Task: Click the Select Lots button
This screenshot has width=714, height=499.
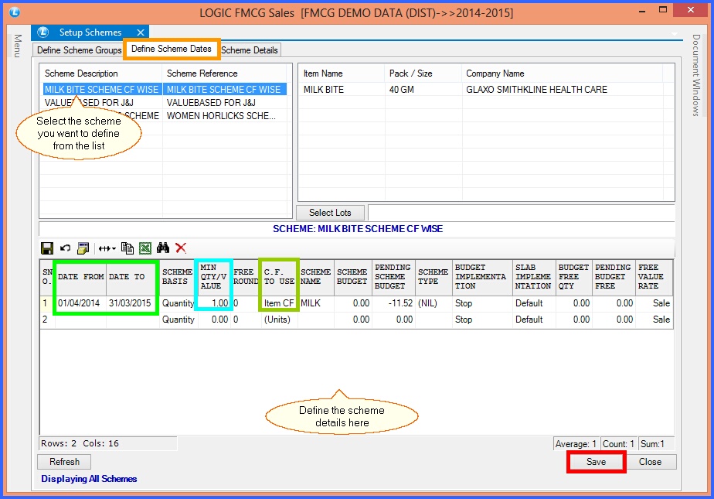Action: (x=330, y=212)
